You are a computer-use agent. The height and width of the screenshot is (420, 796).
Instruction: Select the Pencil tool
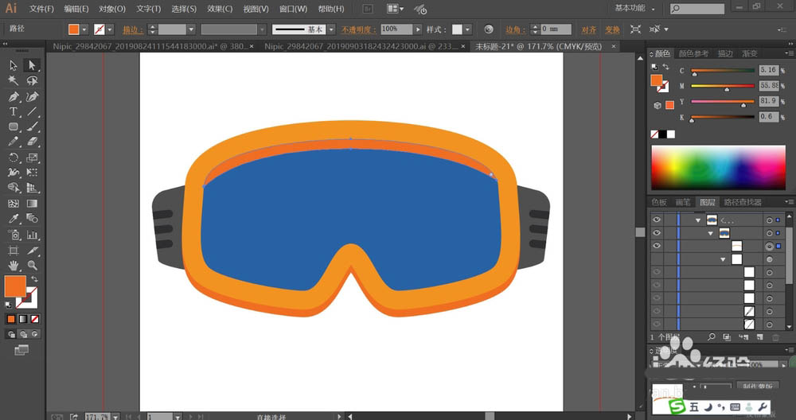coord(14,142)
